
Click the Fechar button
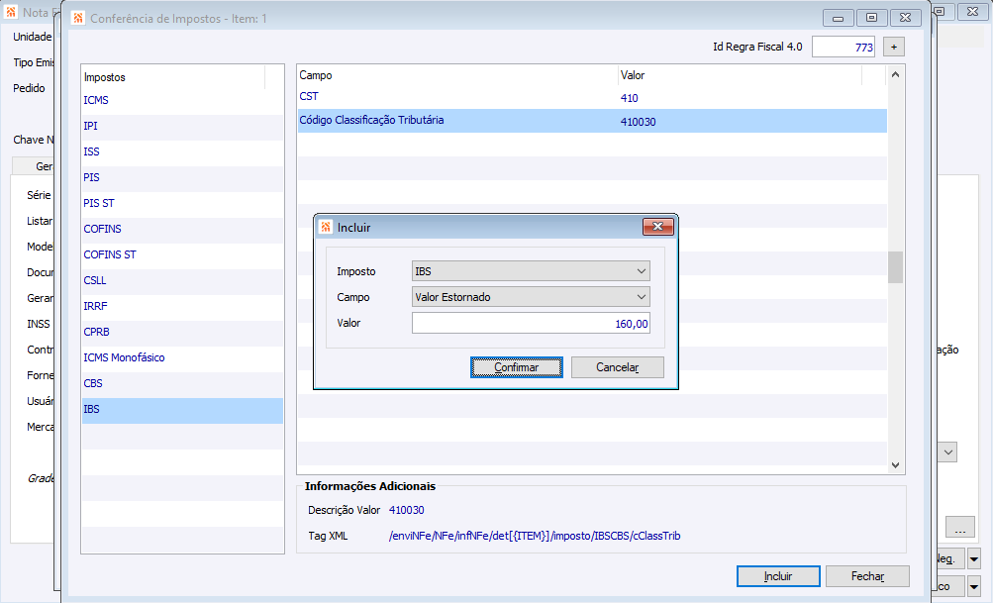click(867, 576)
